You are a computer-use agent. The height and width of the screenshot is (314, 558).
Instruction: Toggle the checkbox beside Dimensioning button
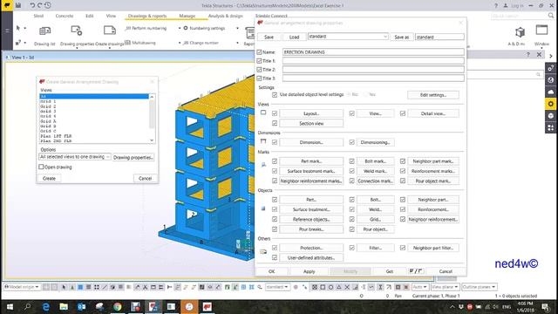point(351,142)
